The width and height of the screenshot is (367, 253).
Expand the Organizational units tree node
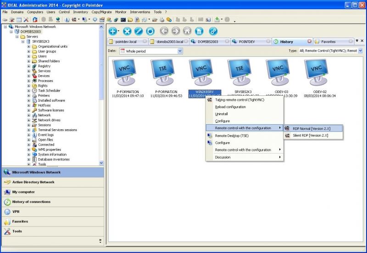(29, 46)
